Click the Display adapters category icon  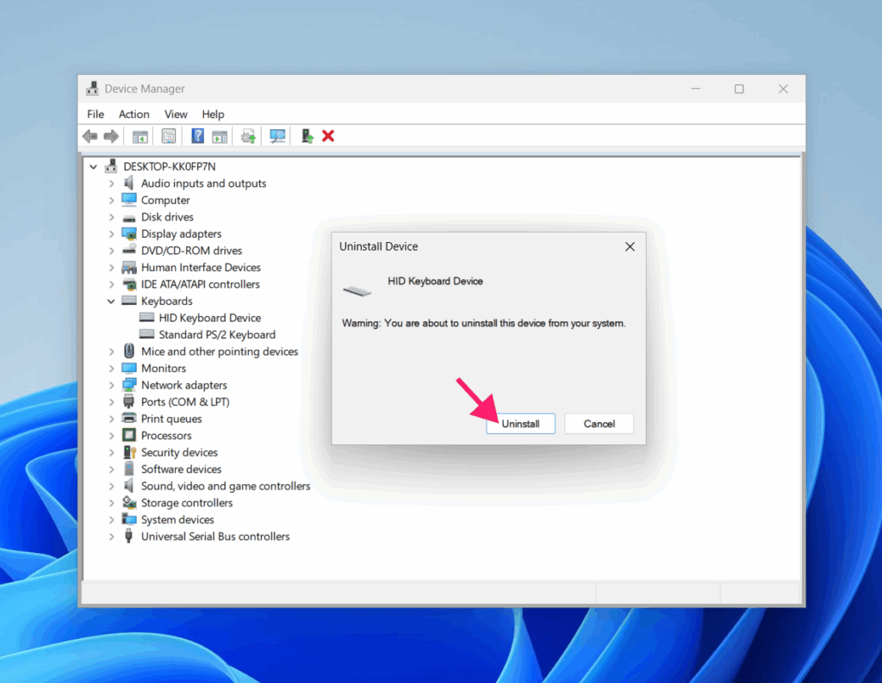coord(129,233)
